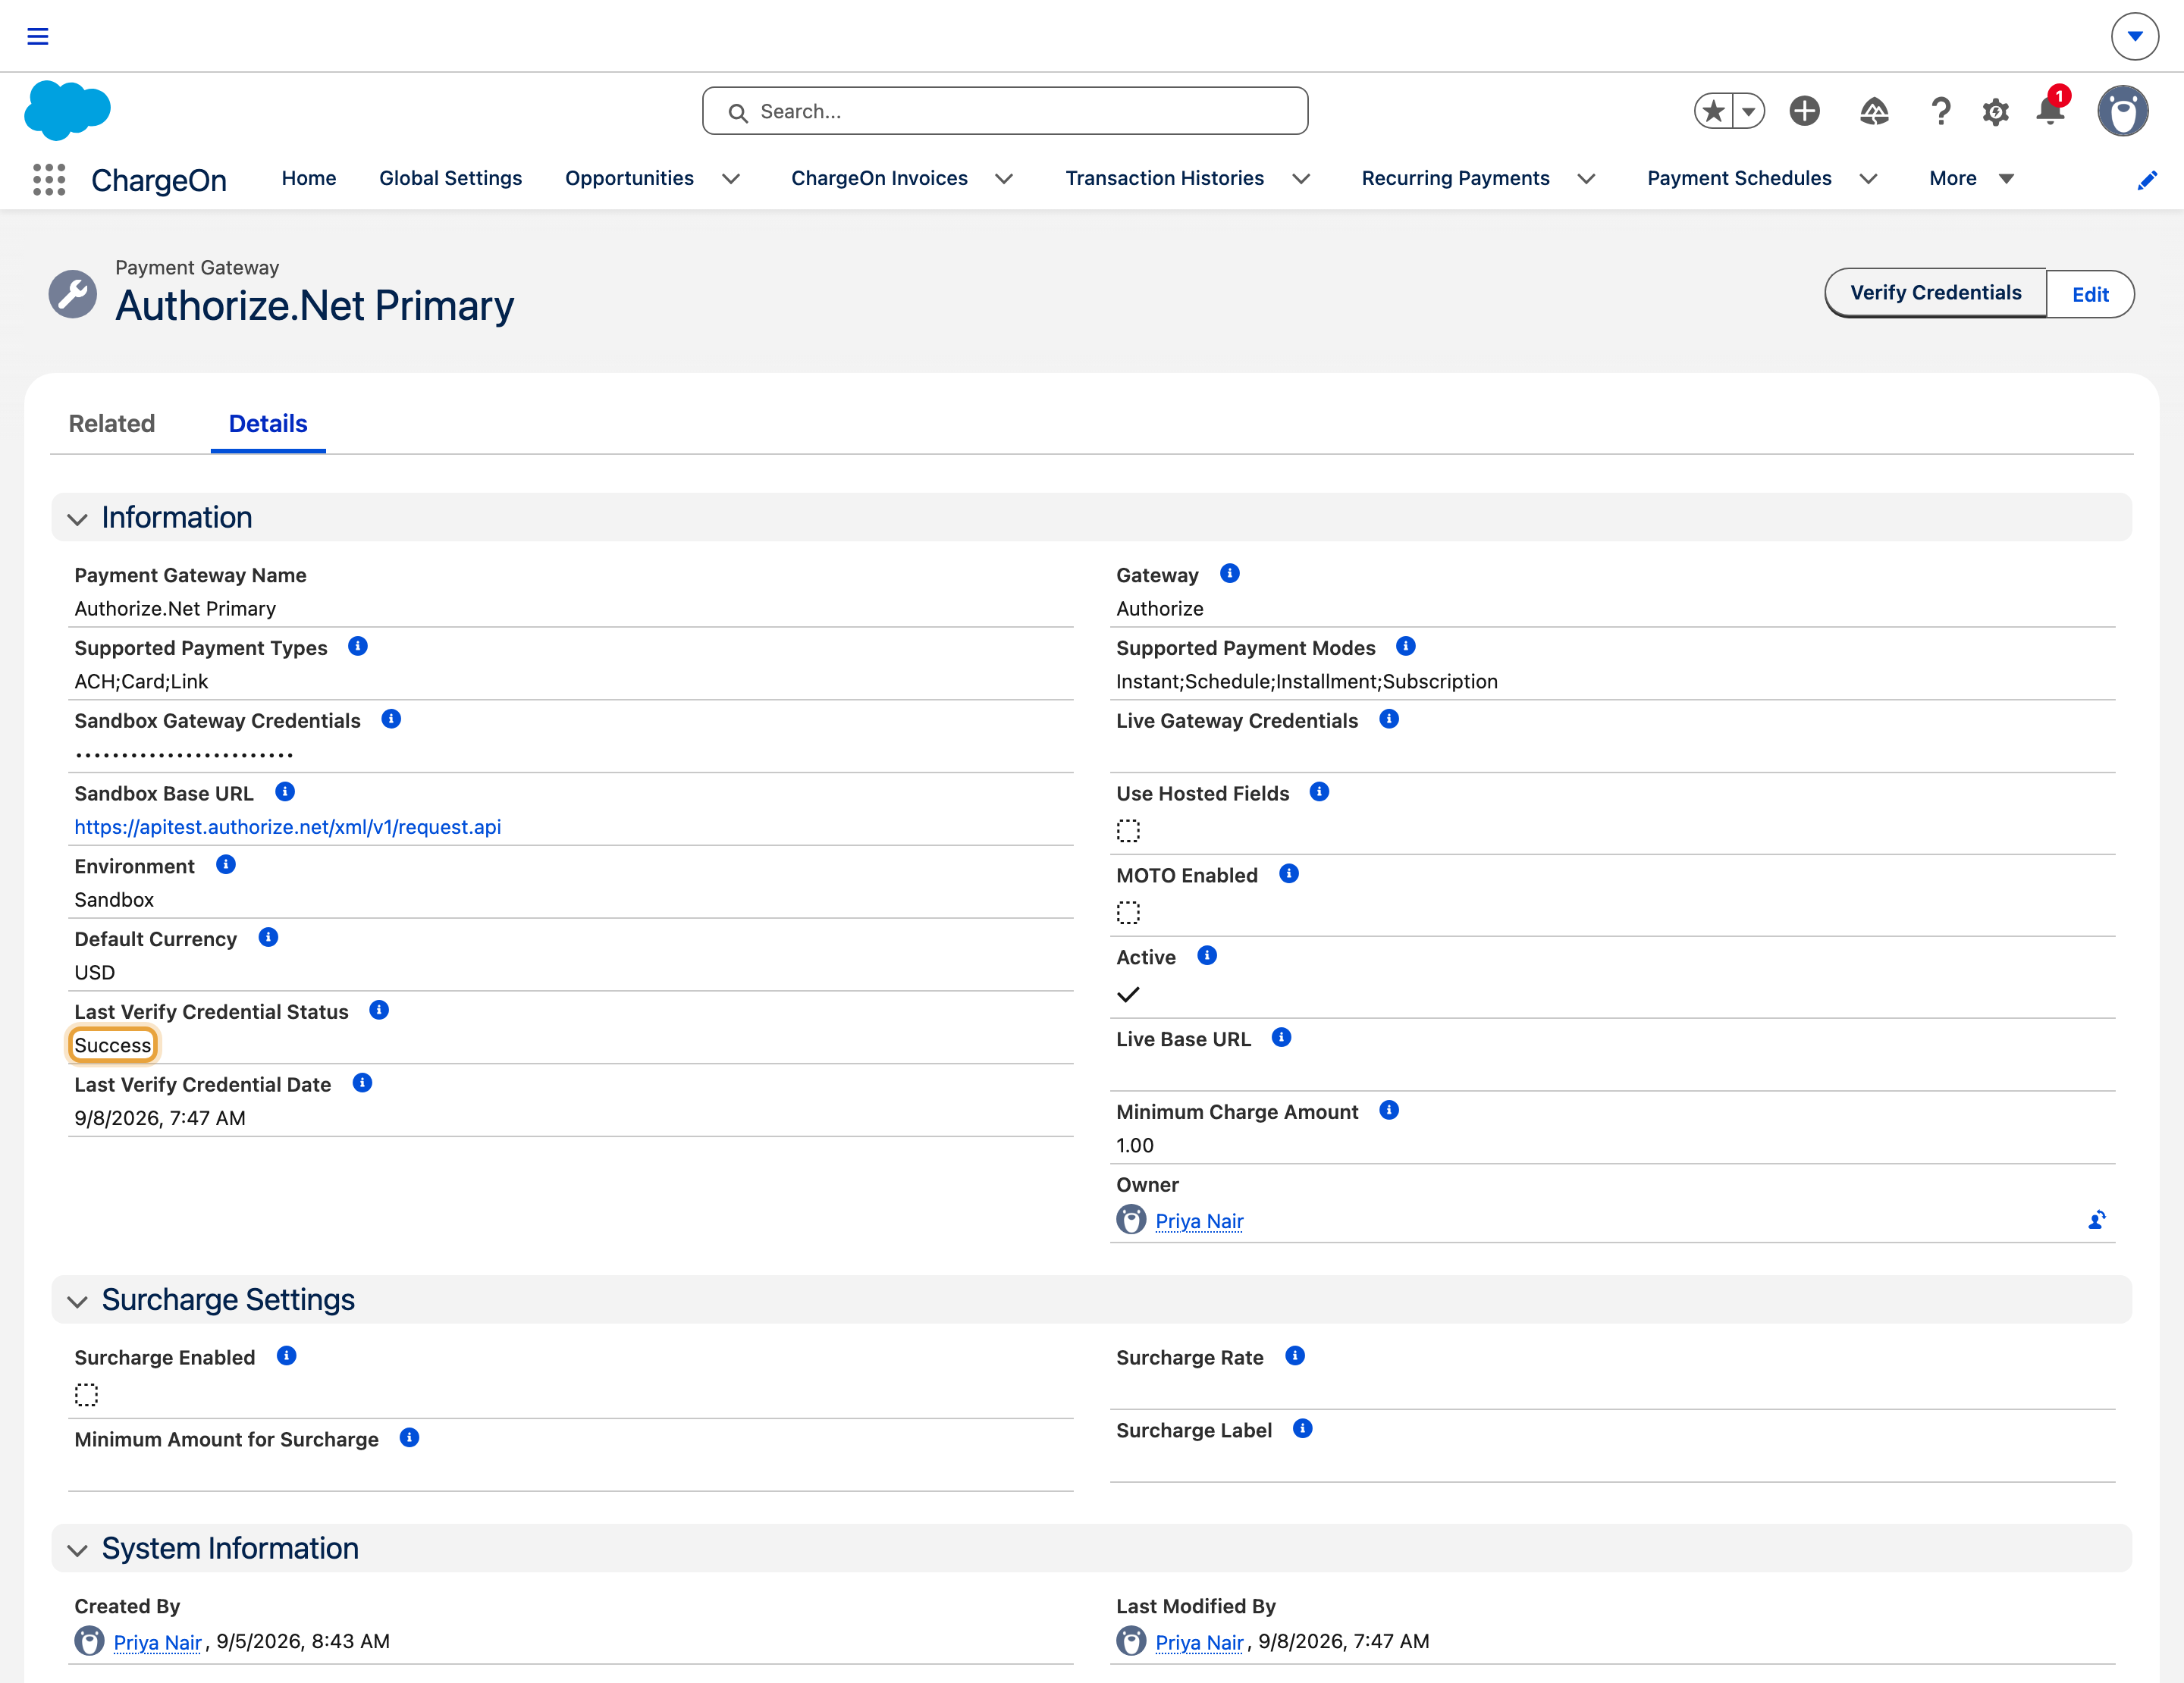2184x1683 pixels.
Task: Open the Trailhead guidance icon
Action: (x=1874, y=111)
